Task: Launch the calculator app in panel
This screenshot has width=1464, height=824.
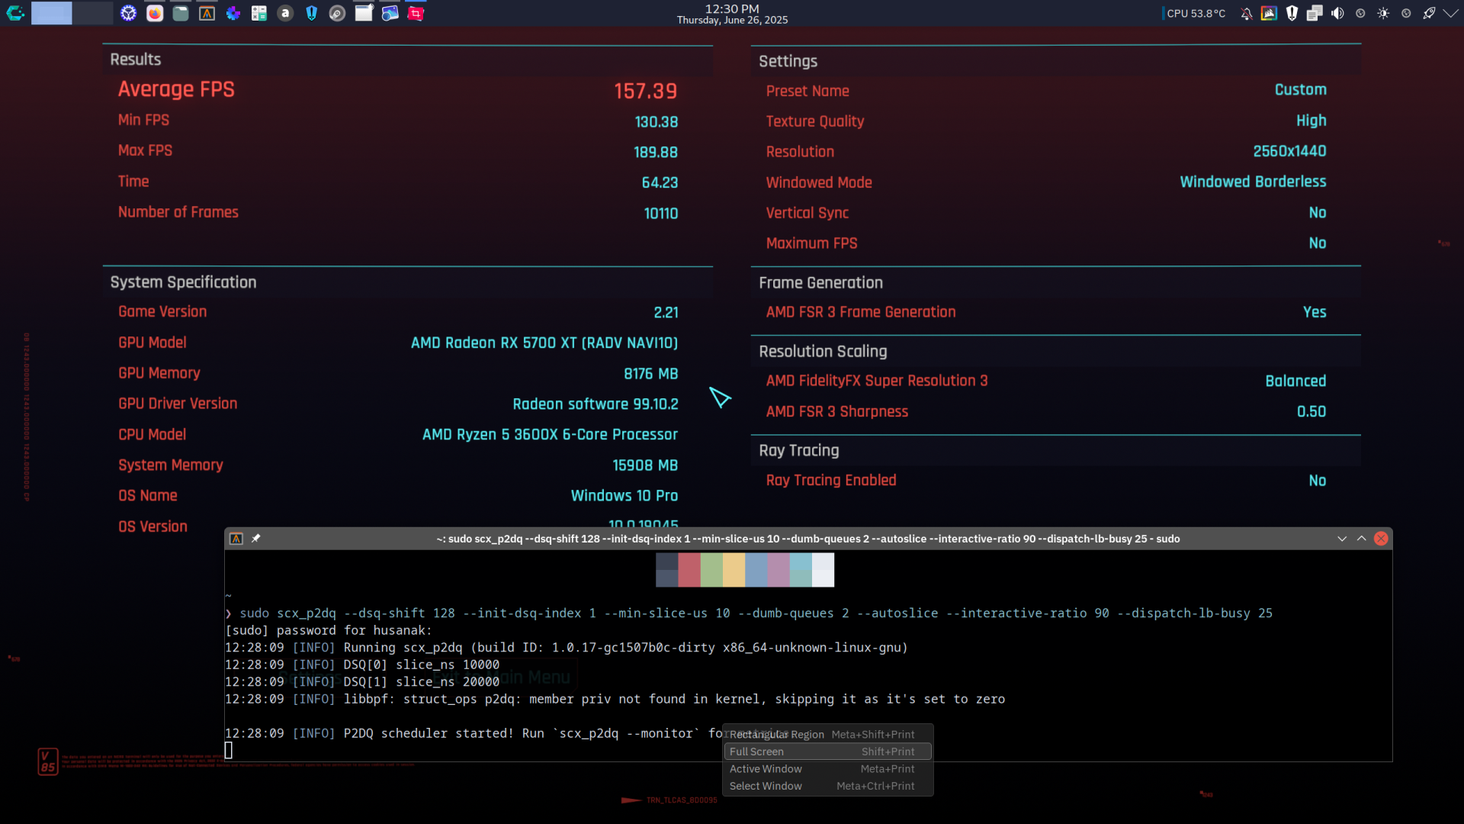Action: pyautogui.click(x=259, y=13)
